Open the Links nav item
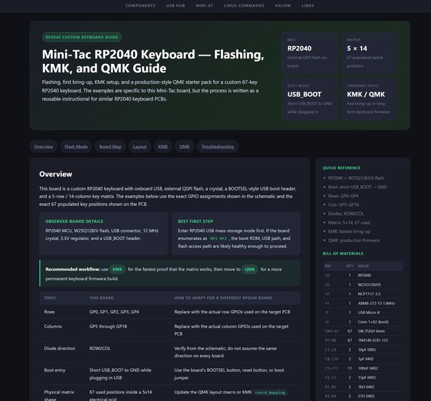The width and height of the screenshot is (431, 401). (x=307, y=5)
